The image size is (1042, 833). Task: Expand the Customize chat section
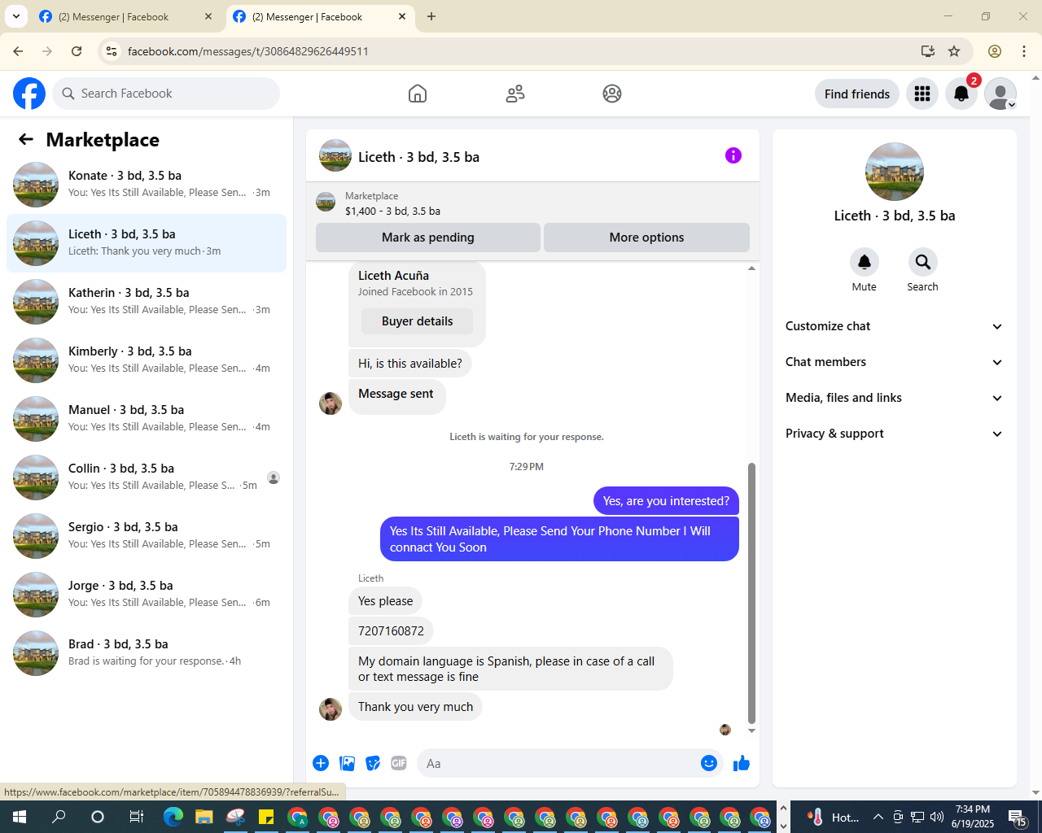tap(894, 326)
